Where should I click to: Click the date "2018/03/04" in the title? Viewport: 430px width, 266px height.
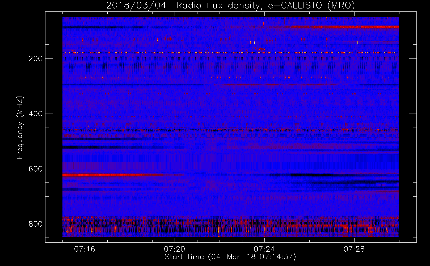click(x=136, y=6)
